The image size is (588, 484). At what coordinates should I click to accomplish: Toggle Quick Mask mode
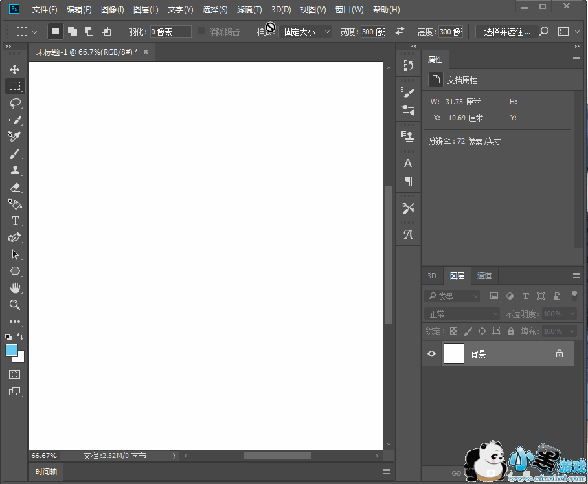(x=15, y=375)
